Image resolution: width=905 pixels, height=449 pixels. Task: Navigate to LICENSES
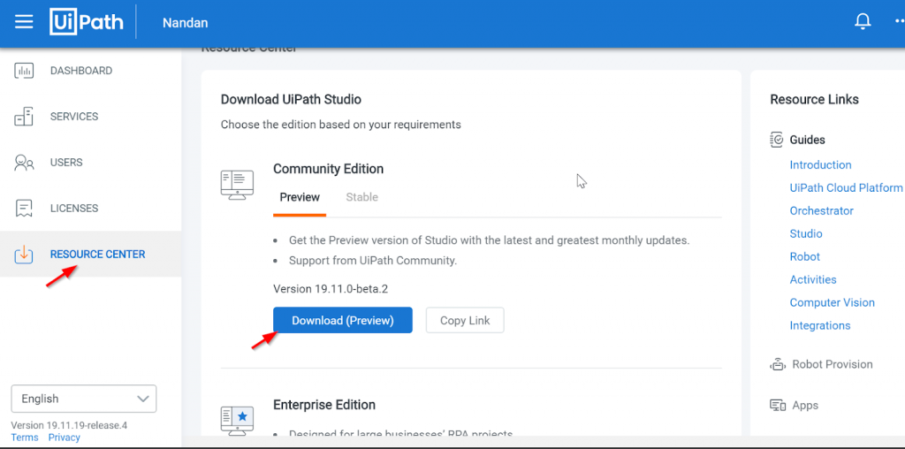coord(74,209)
